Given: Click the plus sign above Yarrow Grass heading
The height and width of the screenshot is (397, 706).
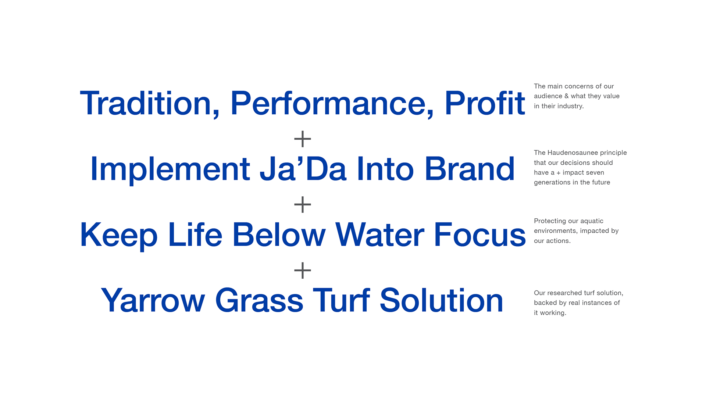Looking at the screenshot, I should coord(303,270).
